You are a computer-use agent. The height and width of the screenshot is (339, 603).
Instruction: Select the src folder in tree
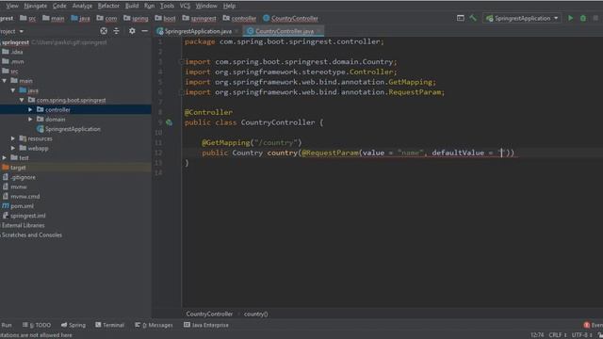click(x=10, y=72)
